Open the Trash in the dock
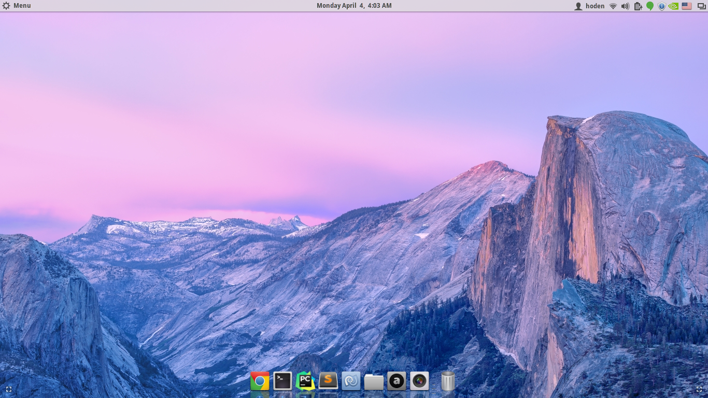This screenshot has height=398, width=708. click(x=448, y=381)
